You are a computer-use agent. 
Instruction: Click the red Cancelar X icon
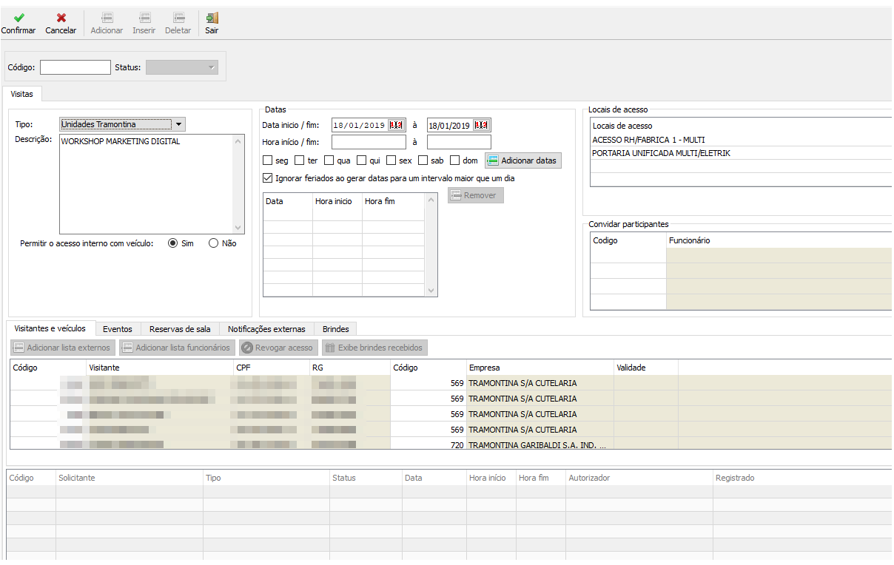coord(61,18)
